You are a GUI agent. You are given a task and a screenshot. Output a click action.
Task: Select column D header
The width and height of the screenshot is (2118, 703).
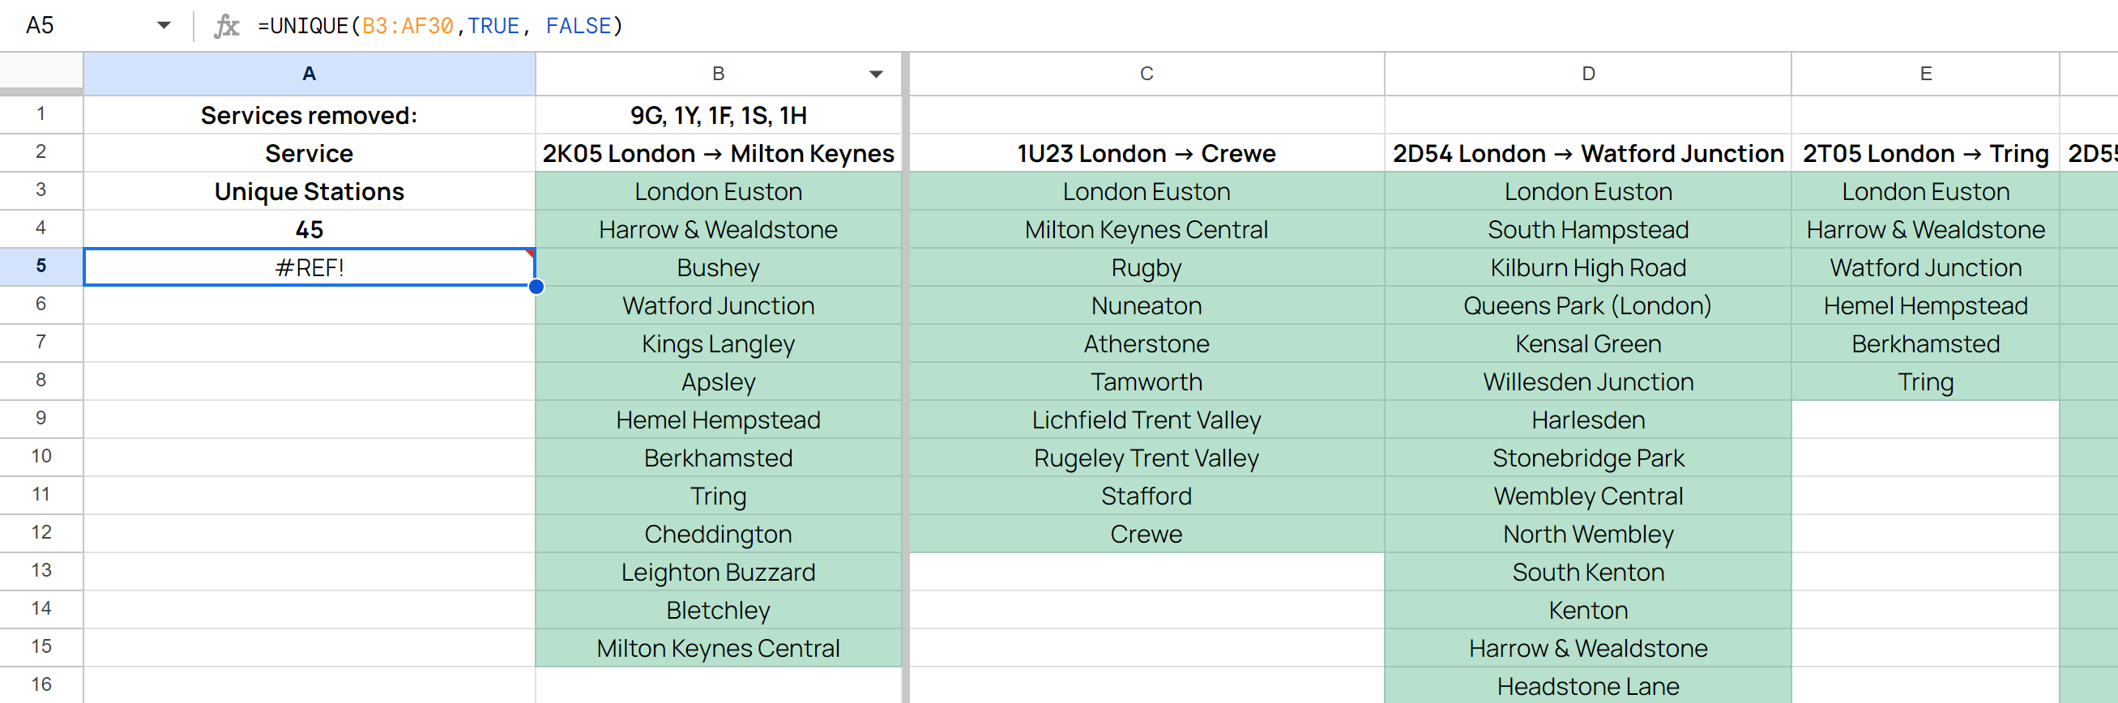[1586, 73]
